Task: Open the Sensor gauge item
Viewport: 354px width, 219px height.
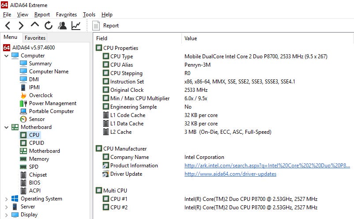Action: [x=37, y=119]
